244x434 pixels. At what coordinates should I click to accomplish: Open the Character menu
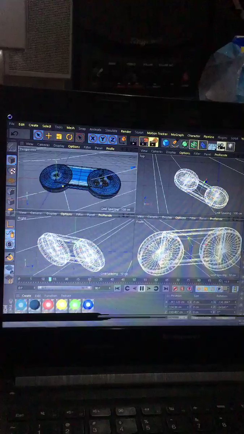pos(194,136)
